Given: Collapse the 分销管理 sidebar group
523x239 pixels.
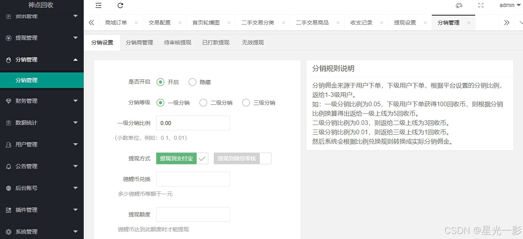Looking at the screenshot, I should click(x=76, y=60).
